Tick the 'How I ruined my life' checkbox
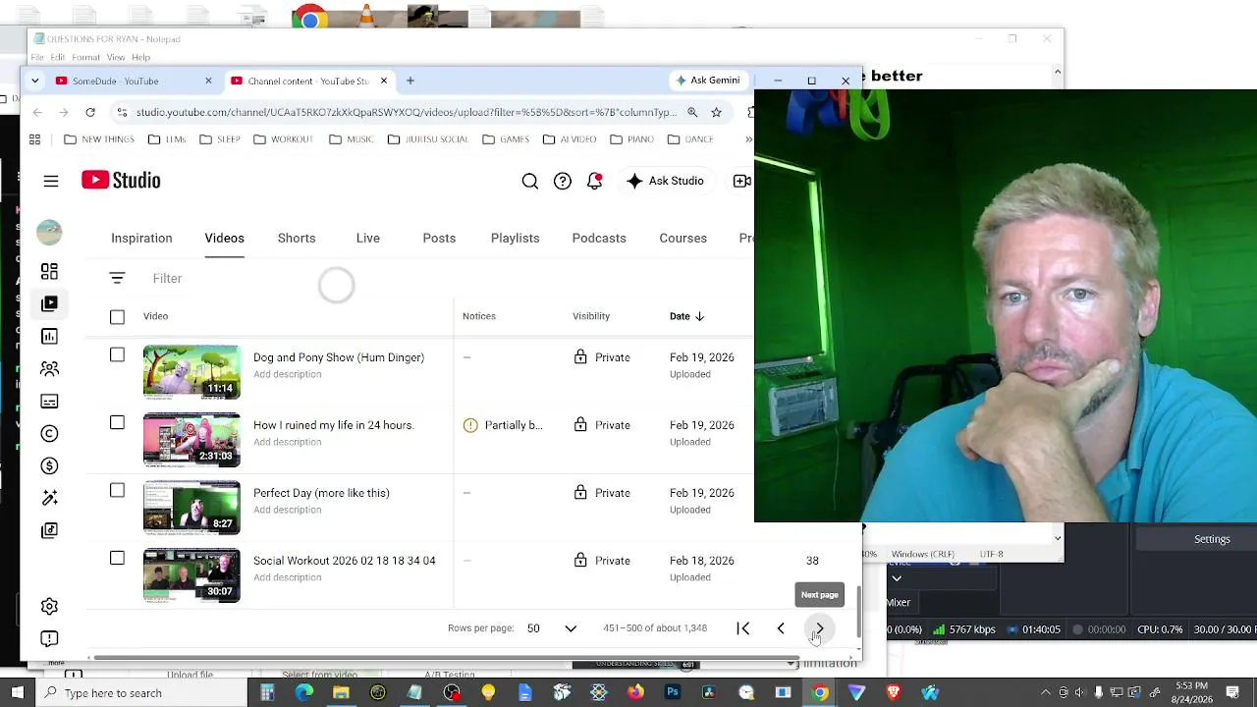Viewport: 1257px width, 707px height. [x=117, y=422]
